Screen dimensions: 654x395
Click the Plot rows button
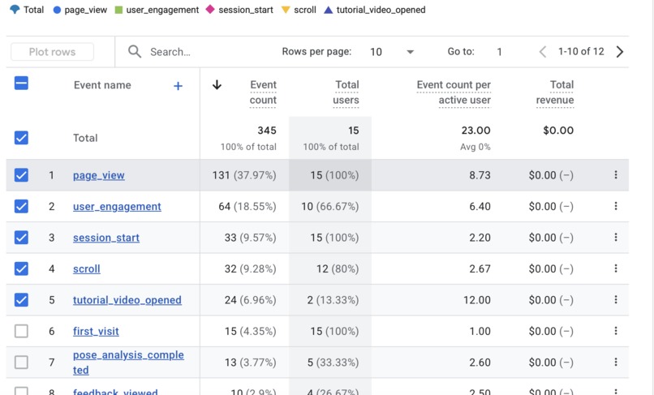point(52,52)
